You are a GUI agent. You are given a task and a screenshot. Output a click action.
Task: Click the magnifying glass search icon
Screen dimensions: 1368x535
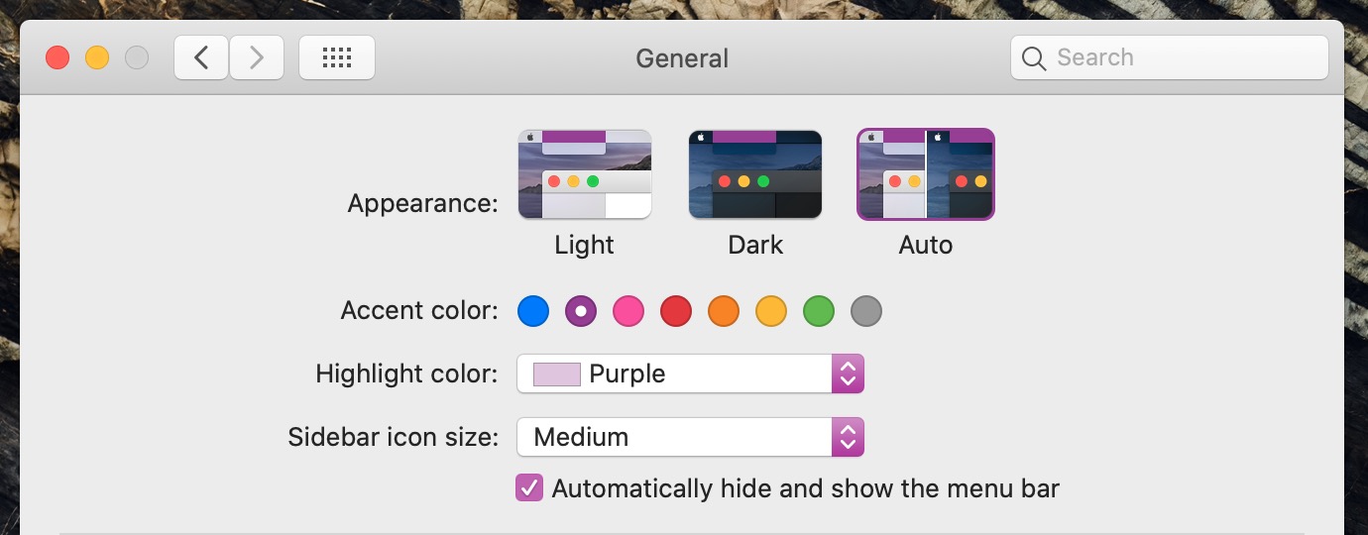(1034, 58)
